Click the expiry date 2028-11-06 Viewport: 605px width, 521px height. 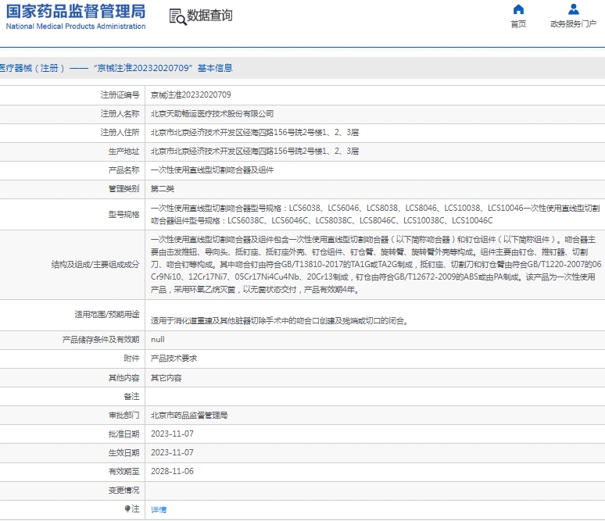(172, 472)
